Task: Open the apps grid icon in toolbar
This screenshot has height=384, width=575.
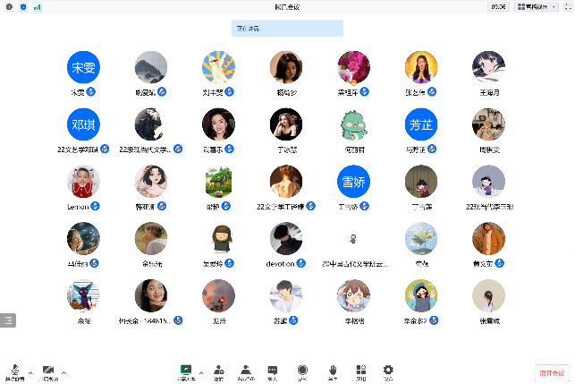Action: [360, 371]
